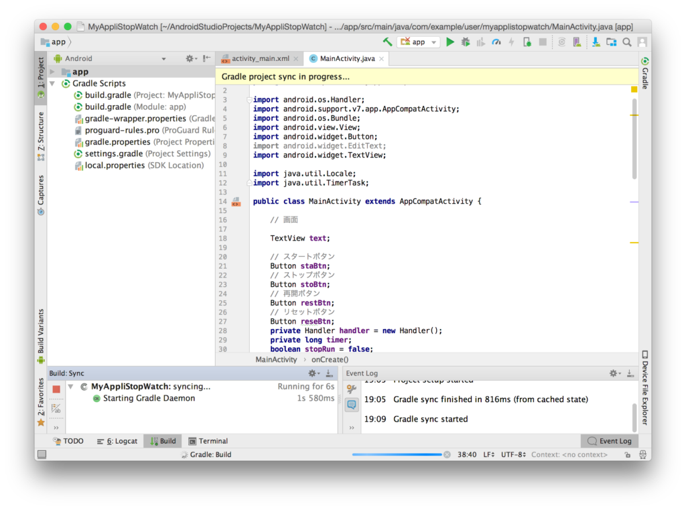The width and height of the screenshot is (686, 510).
Task: Show more Build Sync toolbar actions
Action: [x=56, y=428]
